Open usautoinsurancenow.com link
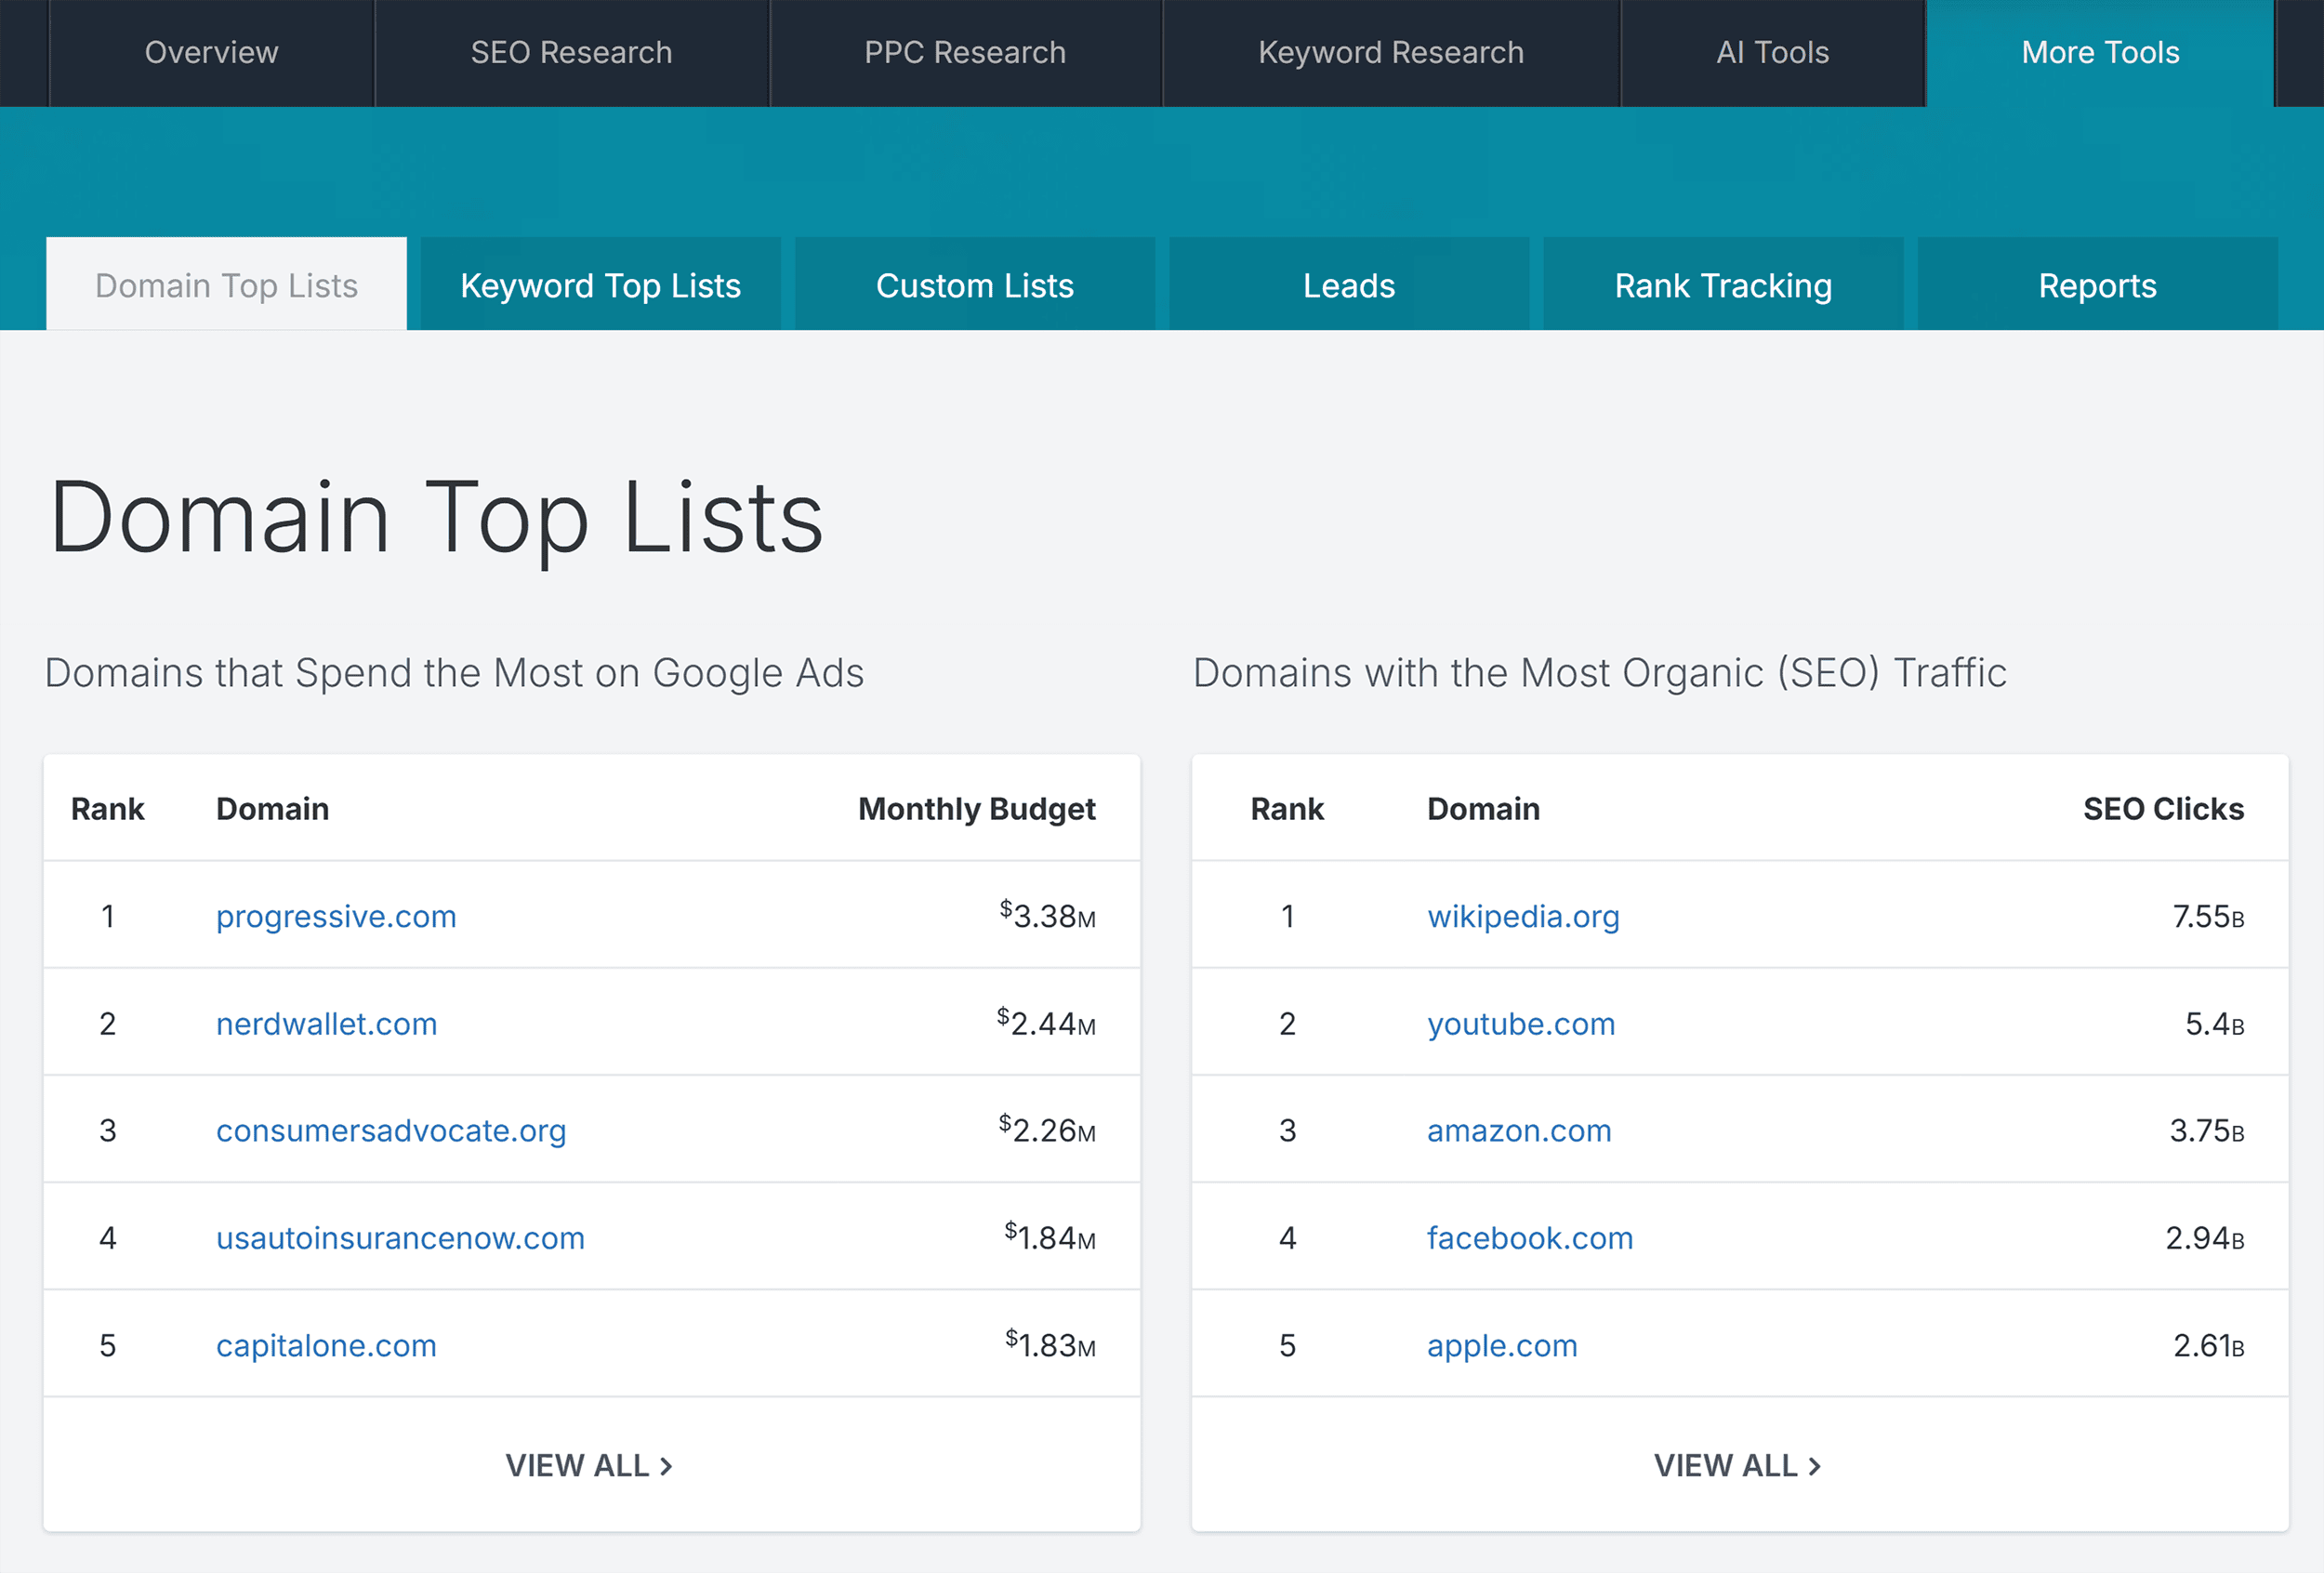The width and height of the screenshot is (2324, 1573). pyautogui.click(x=400, y=1238)
